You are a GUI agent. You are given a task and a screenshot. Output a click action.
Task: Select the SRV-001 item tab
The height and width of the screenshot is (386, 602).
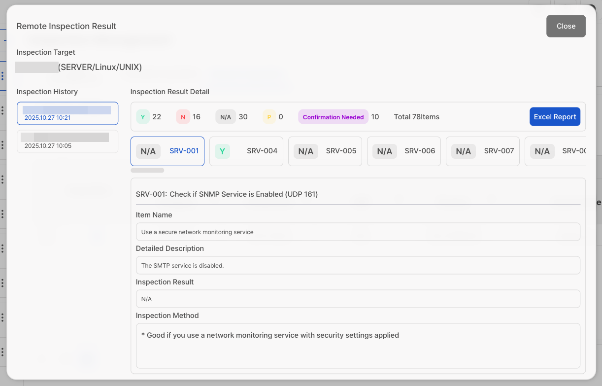(x=167, y=151)
